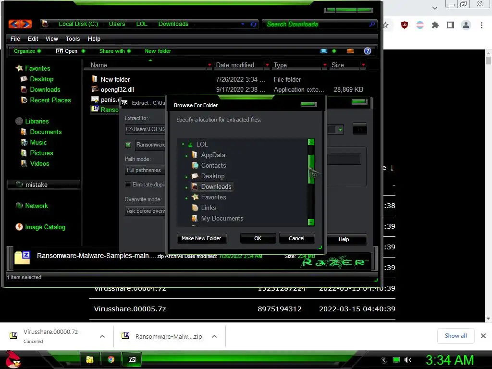This screenshot has width=492, height=369.
Task: Toggle the preview pane icon
Action: (x=350, y=51)
